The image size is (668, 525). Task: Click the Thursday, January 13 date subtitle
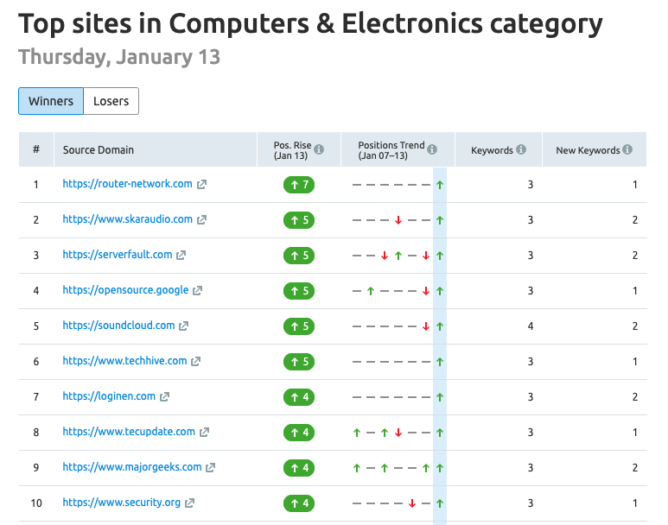click(119, 57)
